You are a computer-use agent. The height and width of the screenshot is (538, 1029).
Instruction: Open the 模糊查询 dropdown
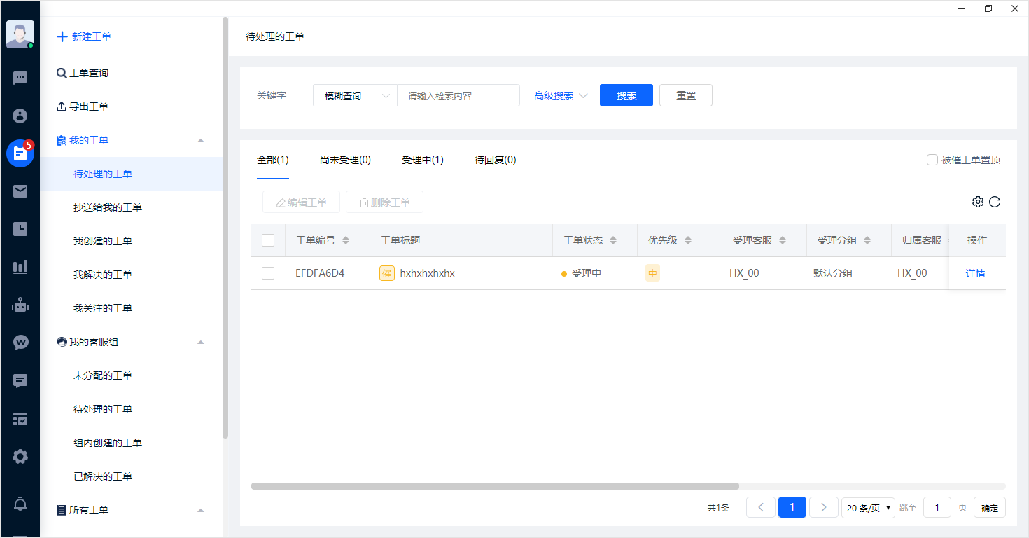coord(355,96)
